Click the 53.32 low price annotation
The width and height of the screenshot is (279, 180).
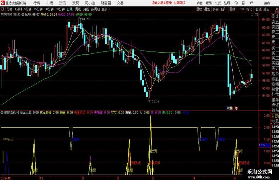pyautogui.click(x=155, y=101)
